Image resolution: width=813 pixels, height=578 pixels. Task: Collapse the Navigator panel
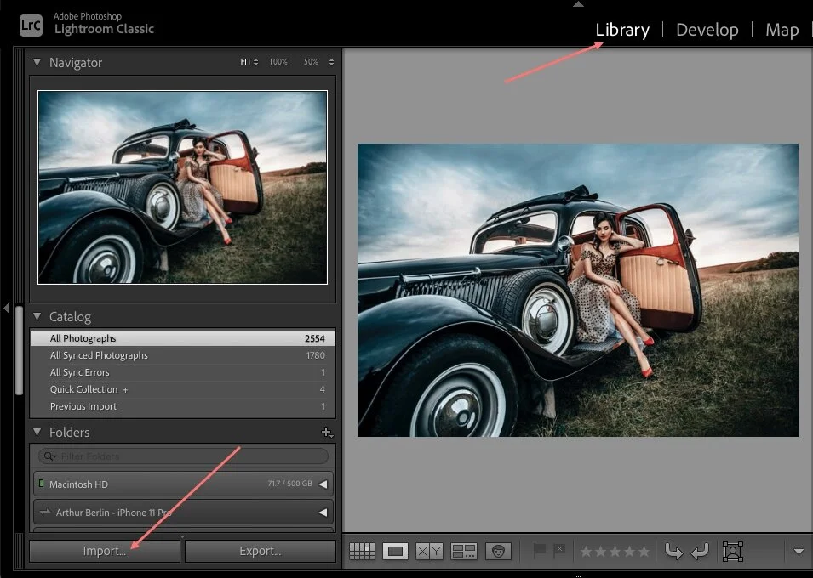[x=37, y=63]
